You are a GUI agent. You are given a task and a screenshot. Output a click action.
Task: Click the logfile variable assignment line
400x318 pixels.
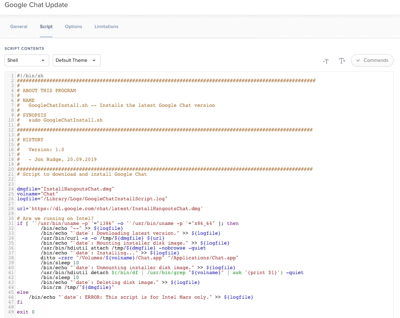pos(92,199)
